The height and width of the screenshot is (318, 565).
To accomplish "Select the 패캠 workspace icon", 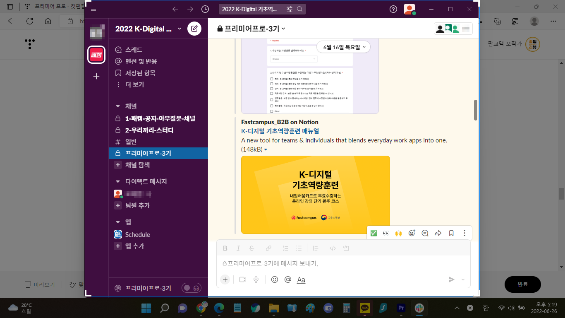I will (x=96, y=55).
